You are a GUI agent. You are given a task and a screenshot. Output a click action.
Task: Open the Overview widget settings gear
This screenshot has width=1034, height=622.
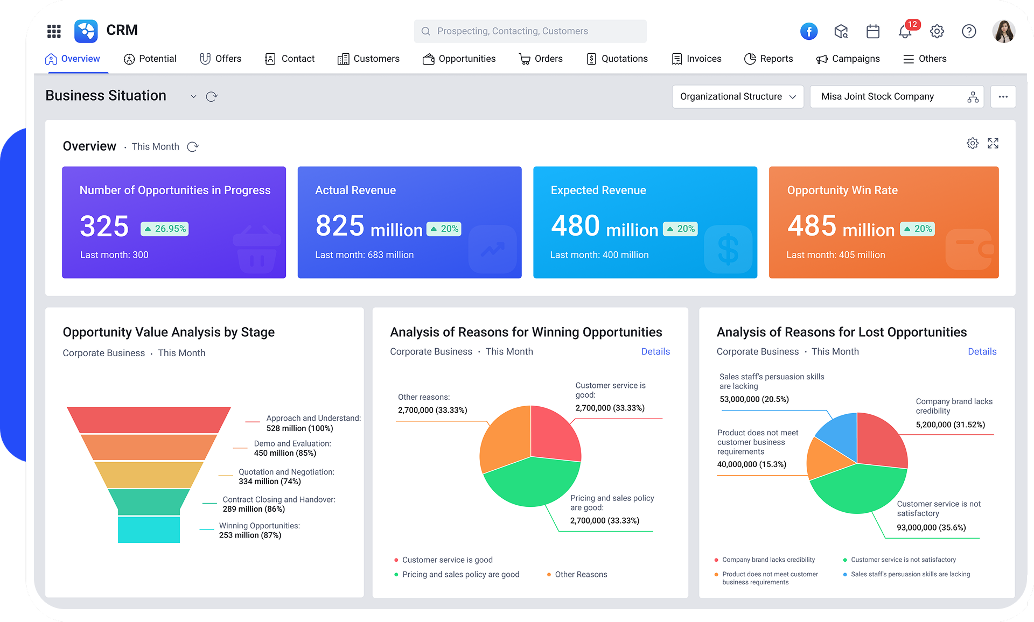click(x=973, y=143)
